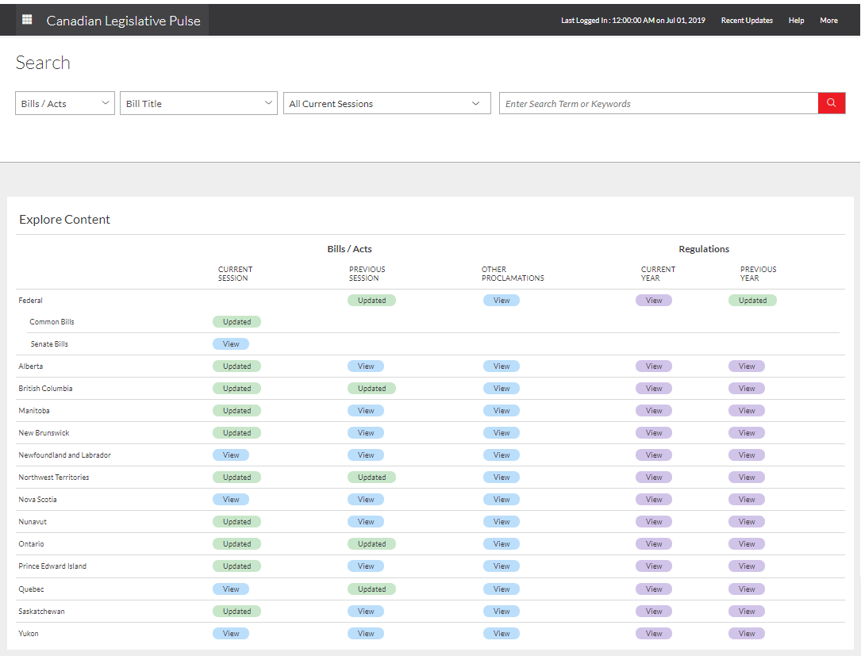Click Updated for Alberta current session
Viewport: 861px width, 656px height.
(x=236, y=366)
